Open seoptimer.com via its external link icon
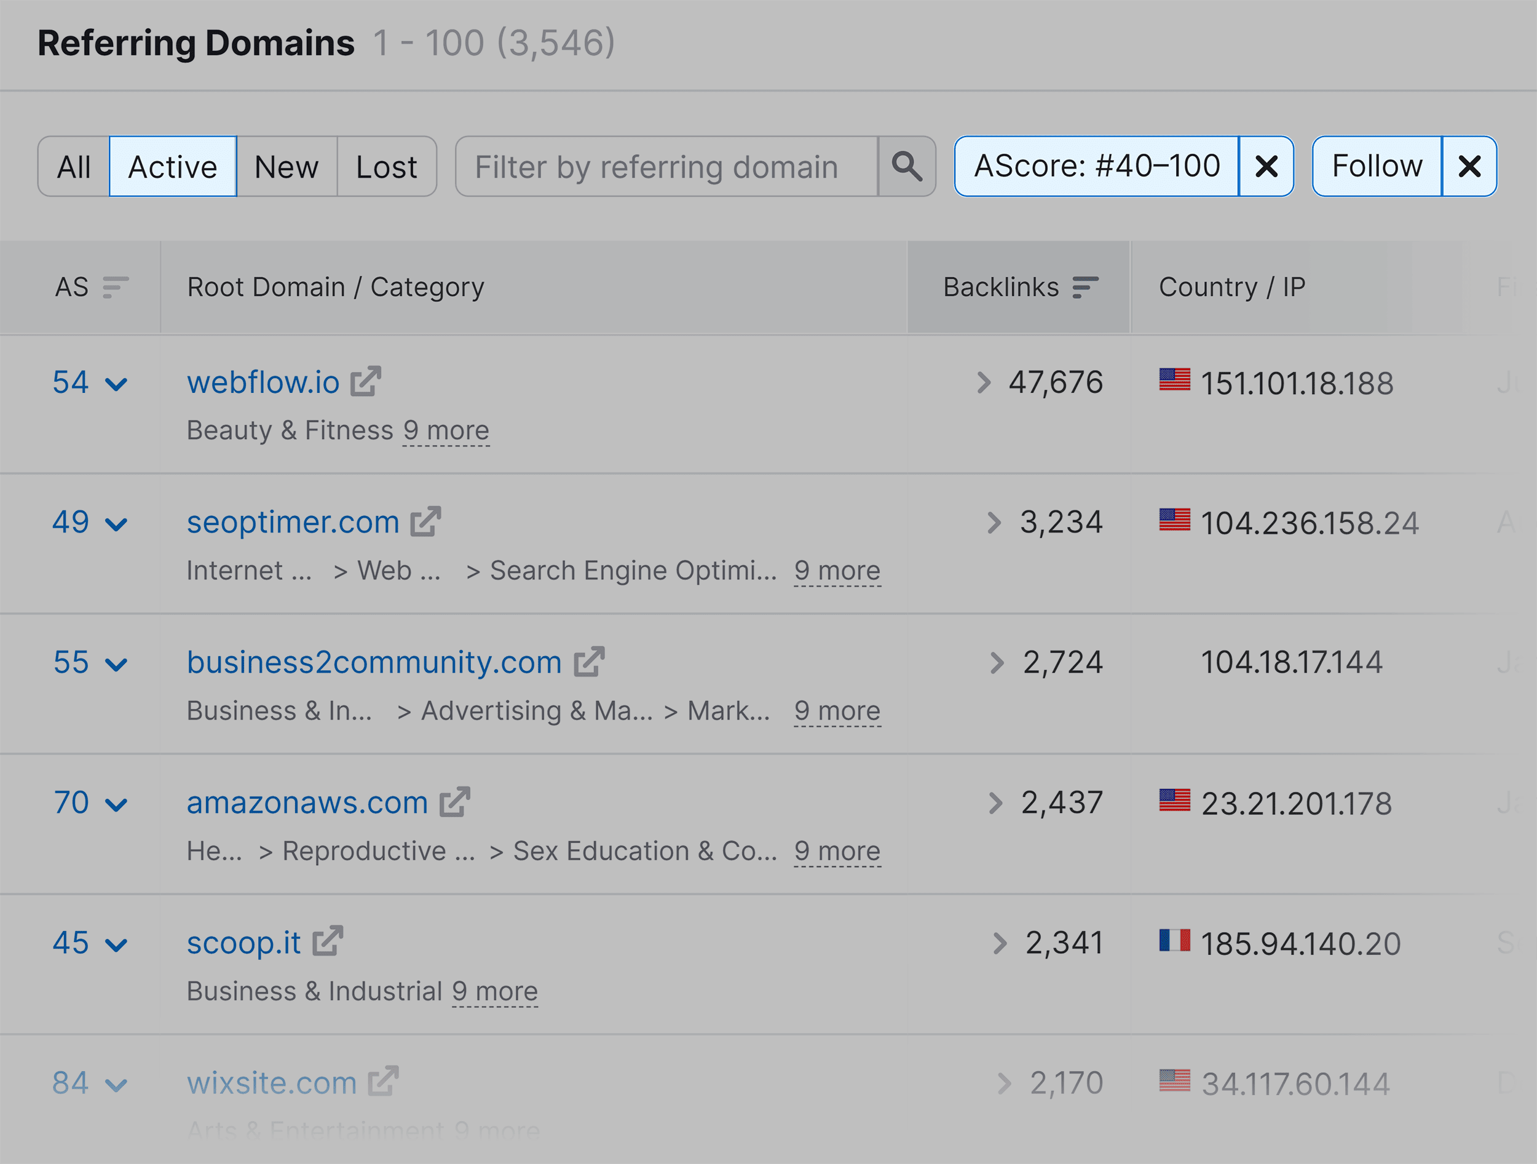This screenshot has height=1164, width=1537. pos(426,521)
